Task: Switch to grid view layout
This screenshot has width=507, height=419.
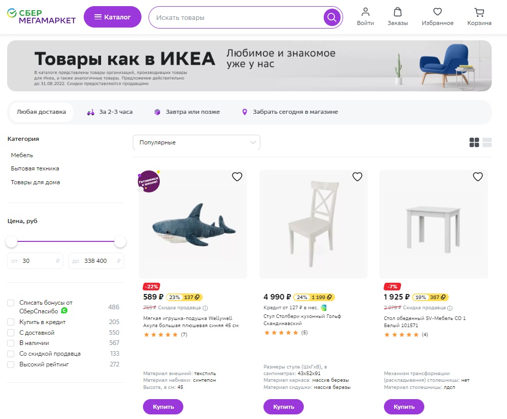Action: pyautogui.click(x=474, y=142)
